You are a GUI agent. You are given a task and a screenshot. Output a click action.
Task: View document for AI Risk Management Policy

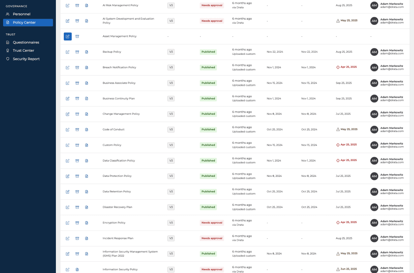87,6
